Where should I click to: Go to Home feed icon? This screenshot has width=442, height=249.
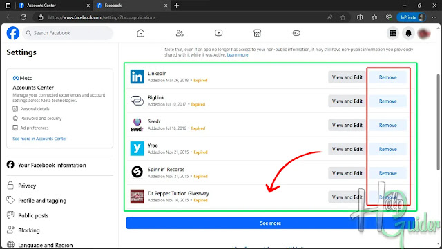pyautogui.click(x=140, y=33)
